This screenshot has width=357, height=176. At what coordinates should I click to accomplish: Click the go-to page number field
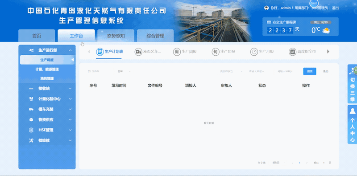pyautogui.click(x=324, y=163)
